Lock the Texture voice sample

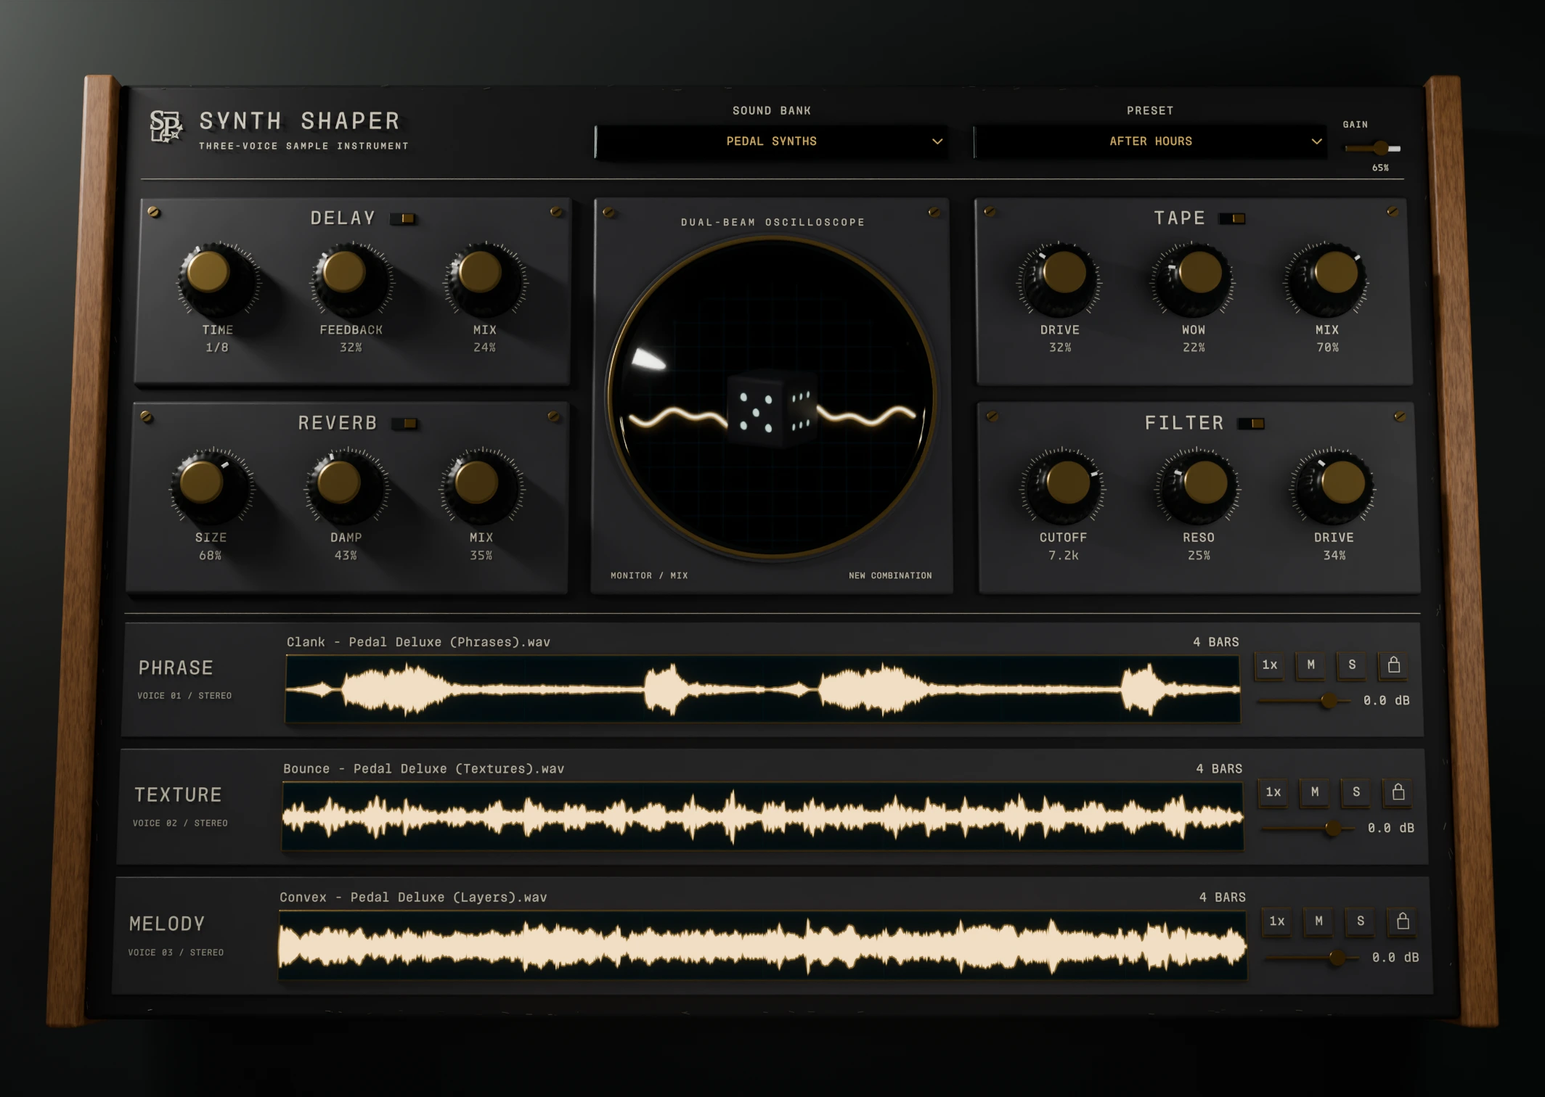[x=1398, y=792]
